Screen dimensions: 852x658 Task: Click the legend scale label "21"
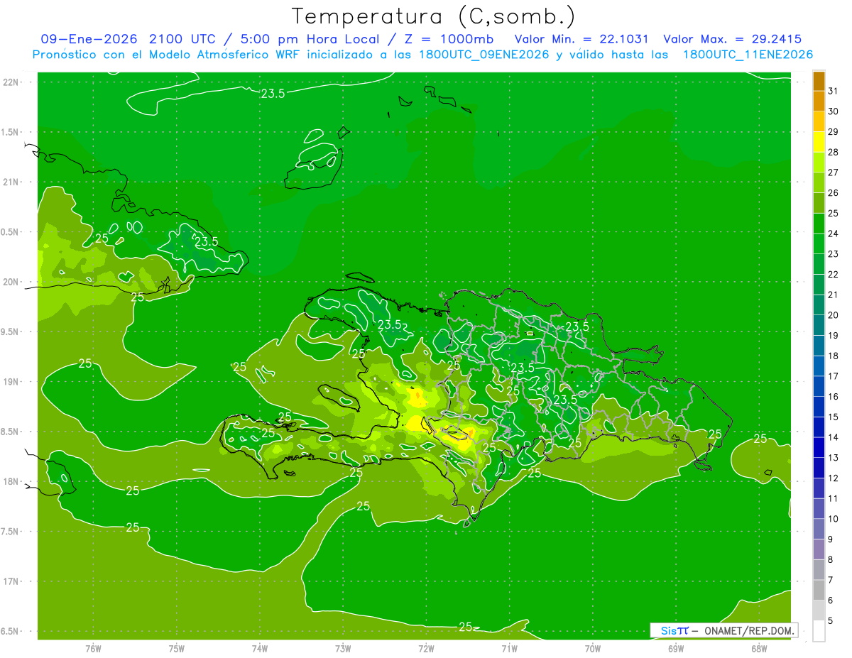[x=833, y=295]
